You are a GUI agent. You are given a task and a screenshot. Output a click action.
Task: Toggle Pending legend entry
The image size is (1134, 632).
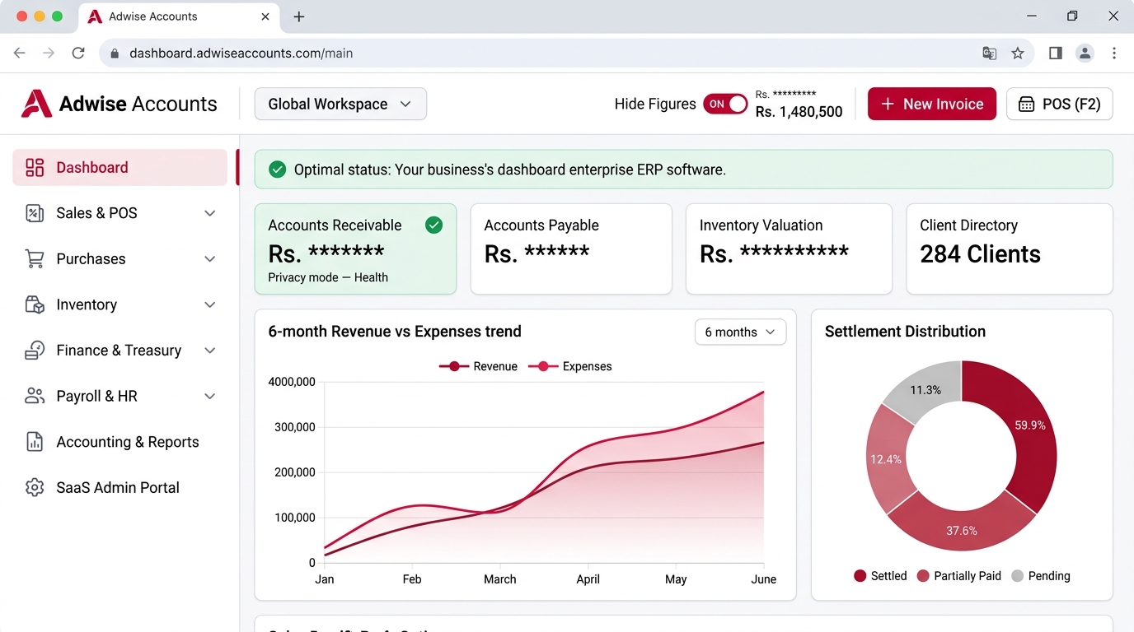pyautogui.click(x=1040, y=576)
